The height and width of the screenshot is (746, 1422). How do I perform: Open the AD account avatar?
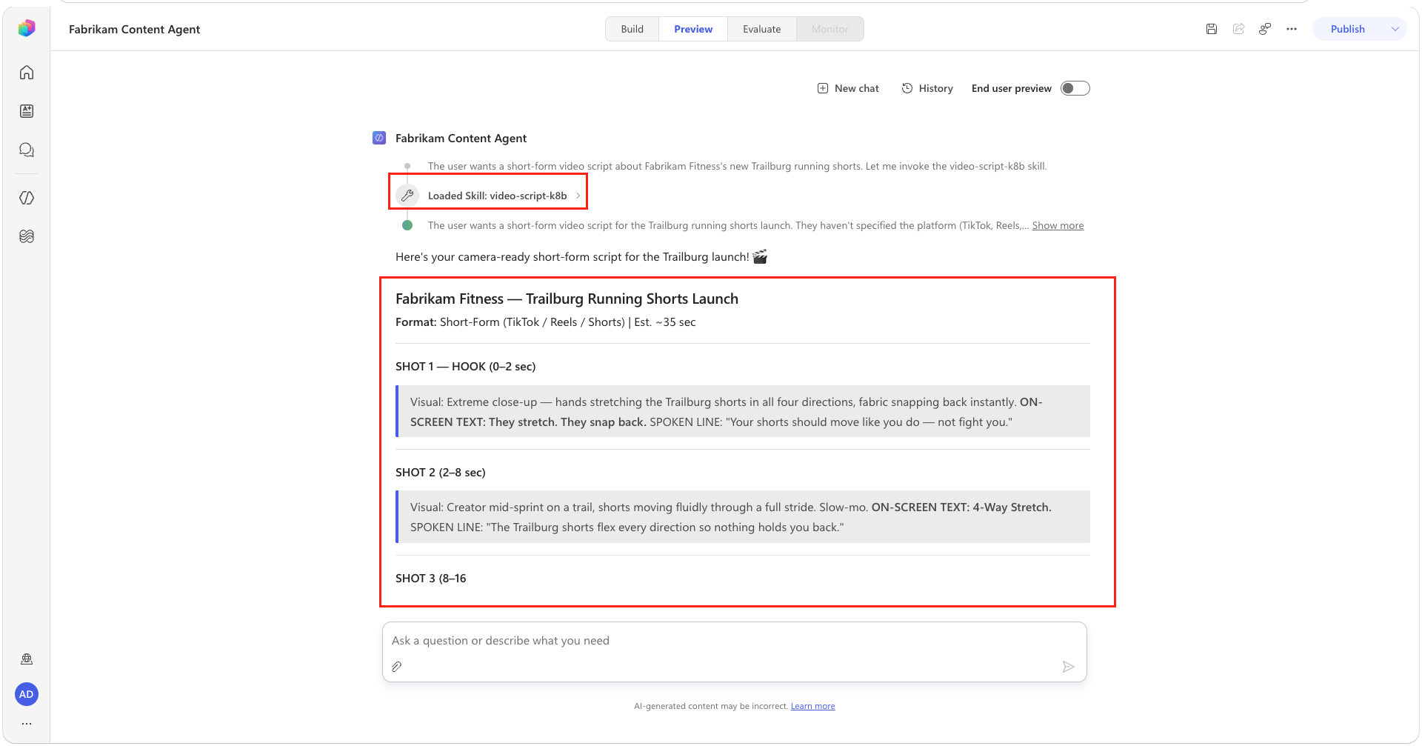tap(27, 694)
